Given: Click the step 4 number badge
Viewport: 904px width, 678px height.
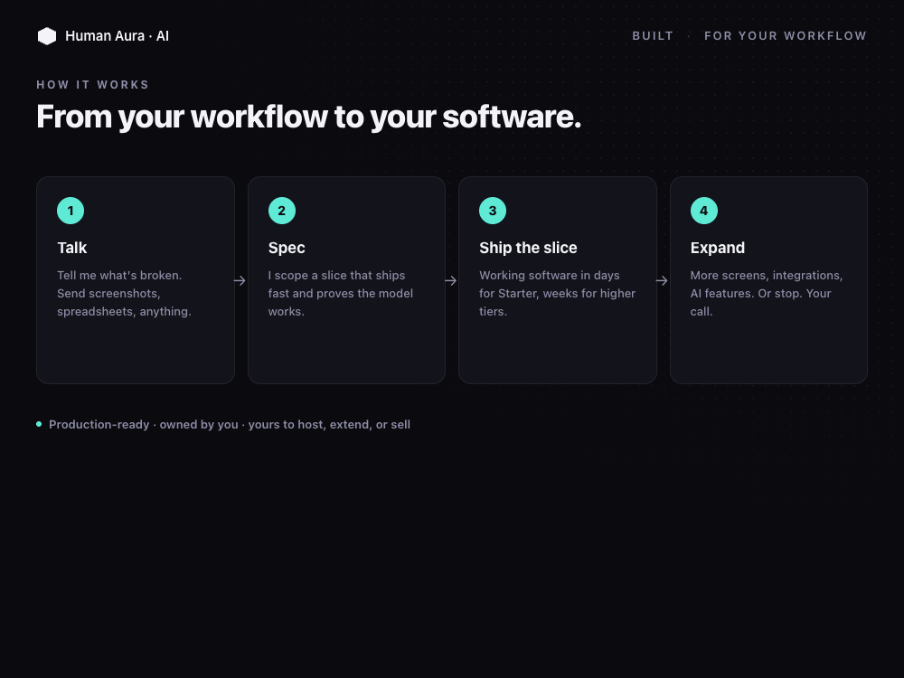Looking at the screenshot, I should 704,211.
